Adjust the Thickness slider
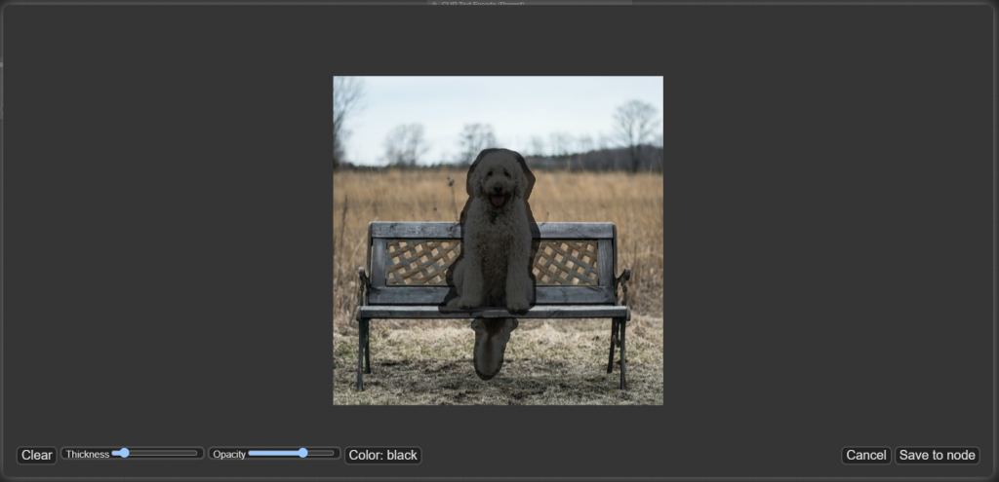 [155, 454]
